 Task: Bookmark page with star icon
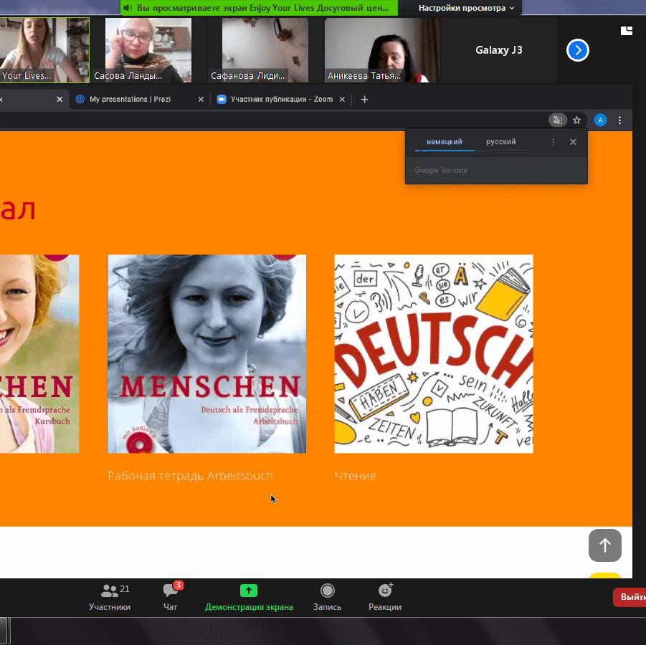(576, 120)
